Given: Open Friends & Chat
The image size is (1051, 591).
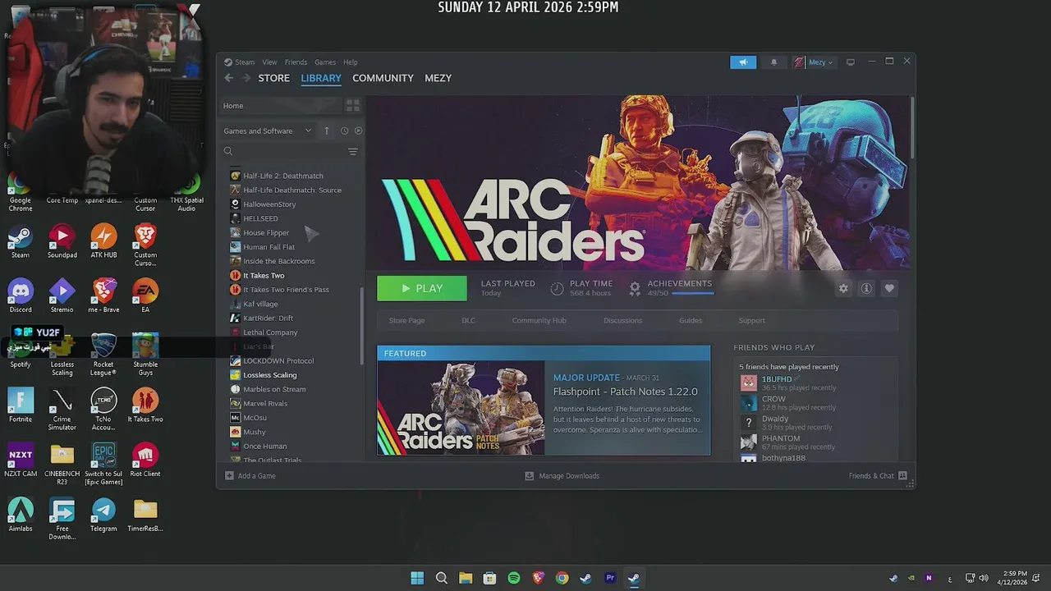Looking at the screenshot, I should click(878, 476).
